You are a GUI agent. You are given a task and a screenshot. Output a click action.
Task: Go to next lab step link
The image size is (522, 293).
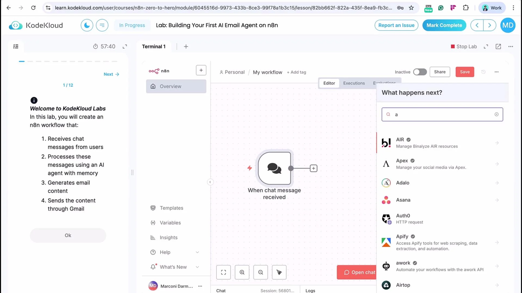coord(111,74)
